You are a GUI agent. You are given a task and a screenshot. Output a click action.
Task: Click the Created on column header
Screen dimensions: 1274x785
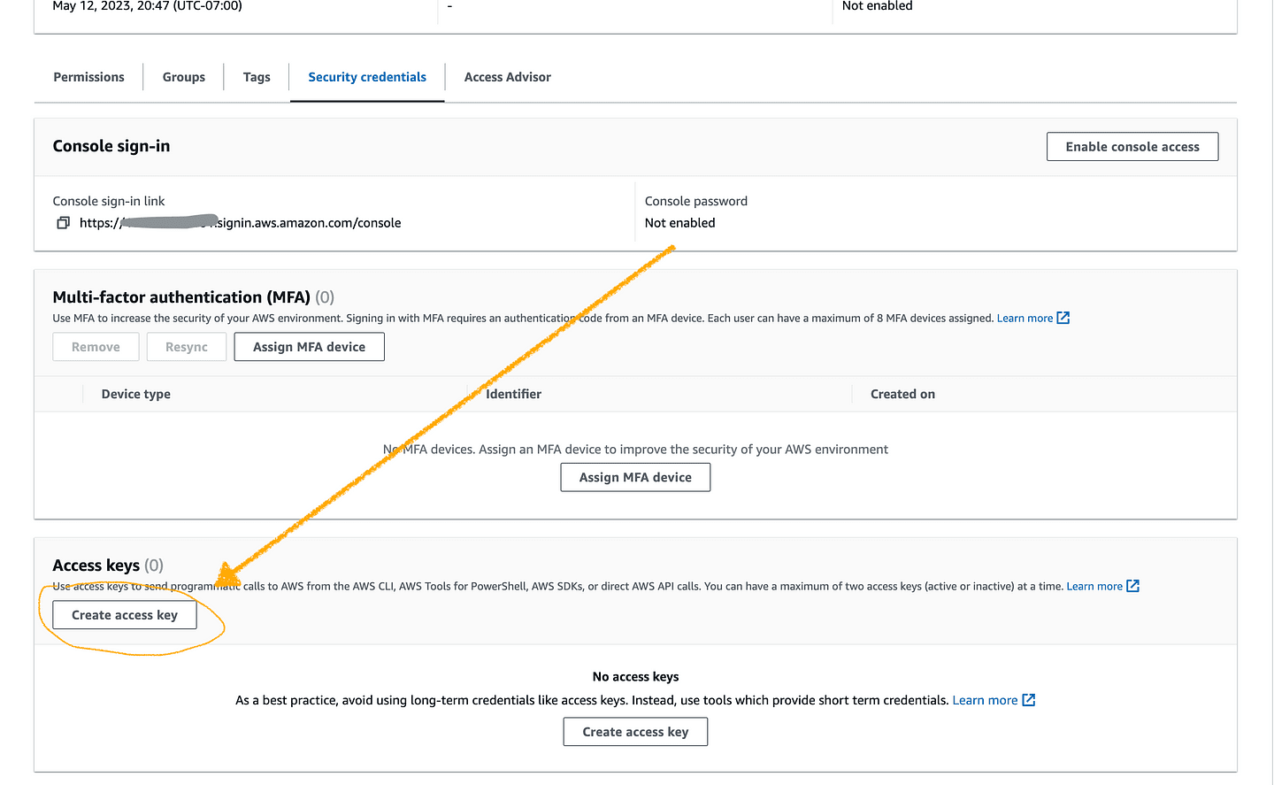click(x=902, y=394)
